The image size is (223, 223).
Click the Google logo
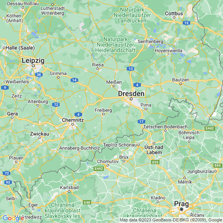13,218
